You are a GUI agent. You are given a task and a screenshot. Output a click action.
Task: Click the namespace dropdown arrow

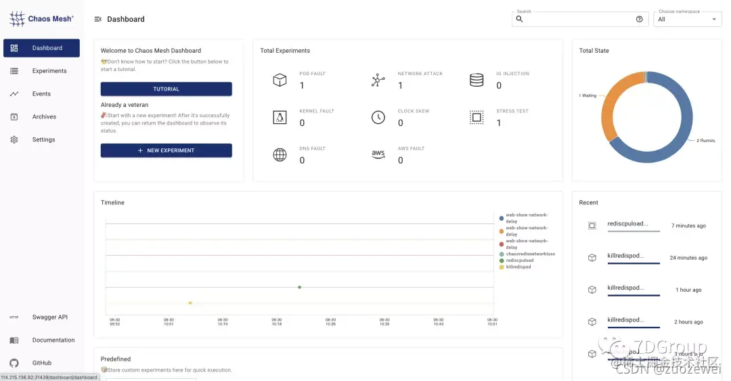click(x=714, y=19)
